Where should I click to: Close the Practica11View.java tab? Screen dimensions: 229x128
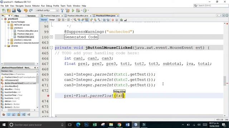tap(118, 16)
